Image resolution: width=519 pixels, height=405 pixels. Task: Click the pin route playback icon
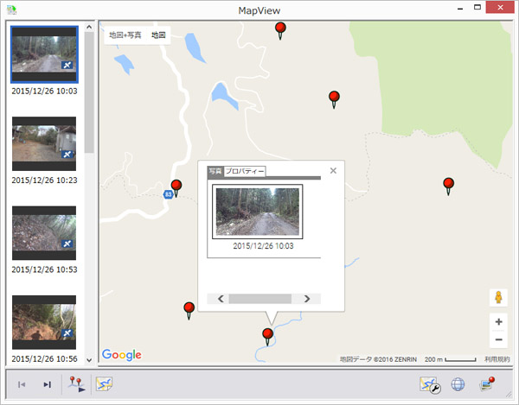[76, 384]
